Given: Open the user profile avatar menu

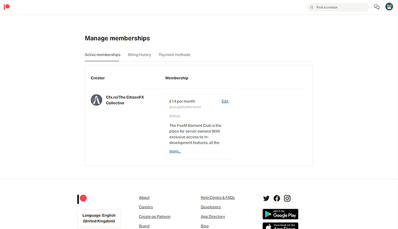Looking at the screenshot, I should tap(389, 6).
